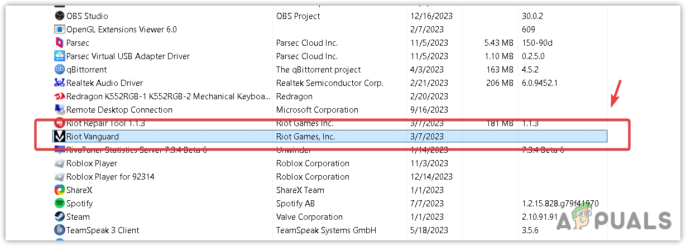Click the OpenGL Extensions Viewer icon

pos(60,30)
